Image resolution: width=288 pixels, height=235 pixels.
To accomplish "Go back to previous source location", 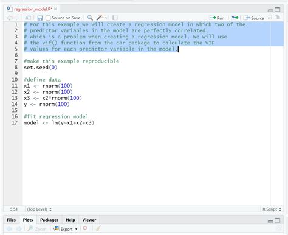I will (9, 18).
